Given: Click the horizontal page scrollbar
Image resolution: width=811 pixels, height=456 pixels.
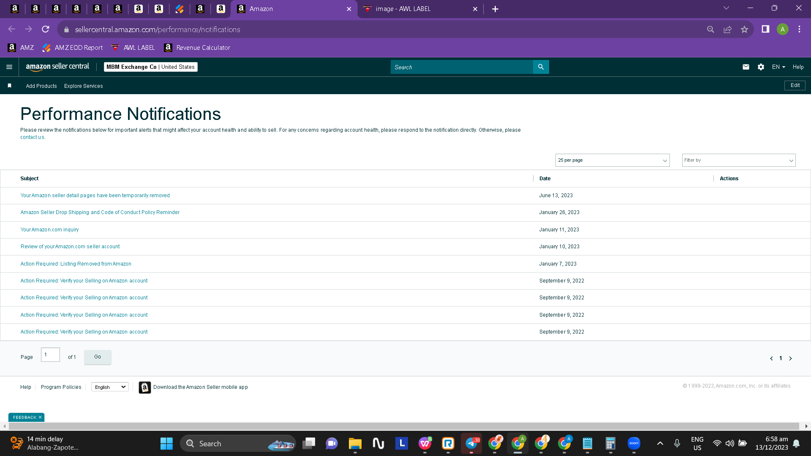Looking at the screenshot, I should click(x=403, y=426).
